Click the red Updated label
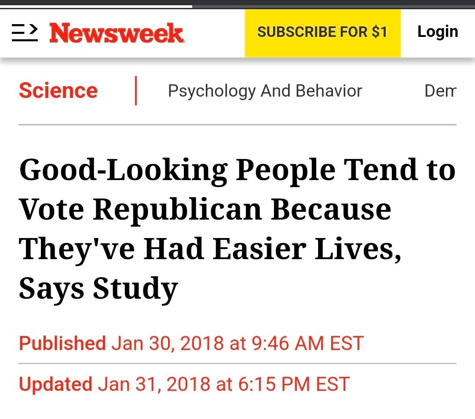475x419 pixels. [x=55, y=384]
